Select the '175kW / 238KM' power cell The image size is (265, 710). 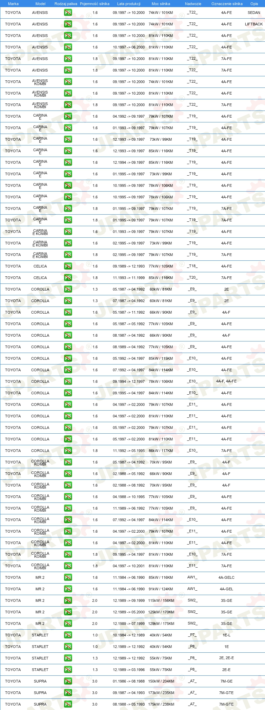pyautogui.click(x=161, y=704)
